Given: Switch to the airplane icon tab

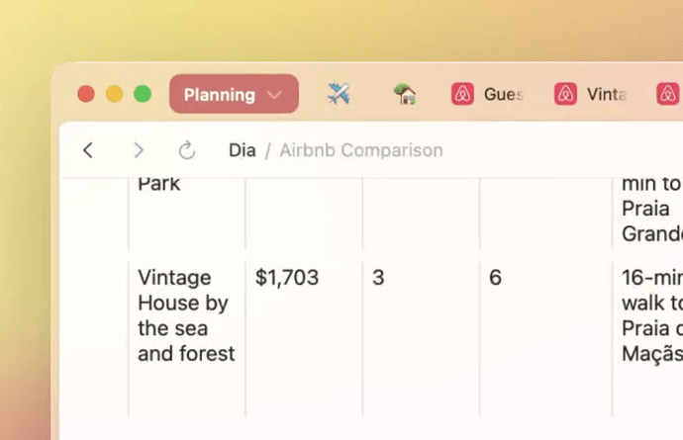Looking at the screenshot, I should click(339, 95).
